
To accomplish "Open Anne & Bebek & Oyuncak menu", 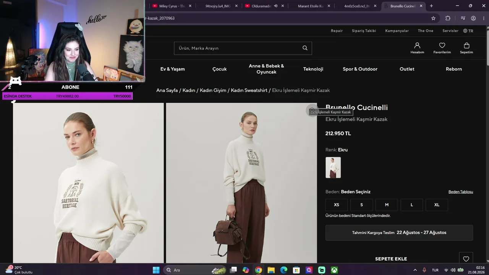I will [x=266, y=69].
